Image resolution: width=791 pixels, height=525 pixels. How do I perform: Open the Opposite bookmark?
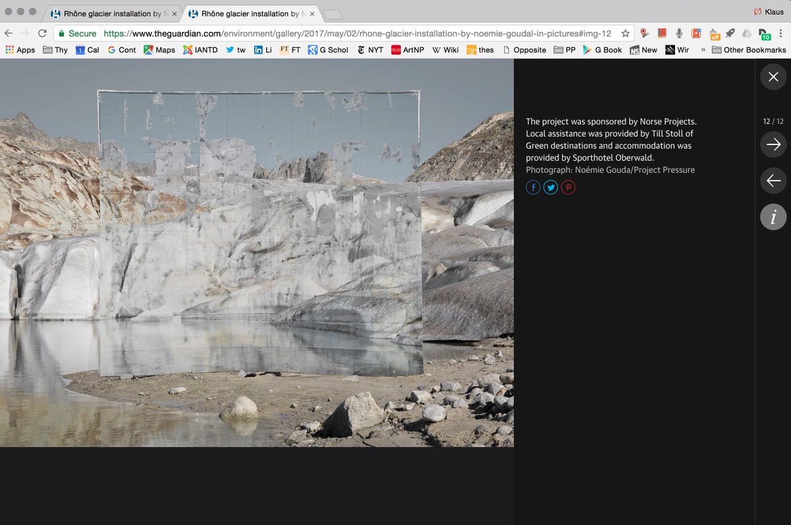tap(524, 49)
